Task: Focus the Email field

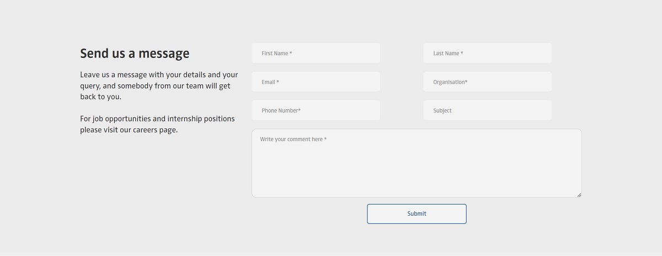Action: coord(316,82)
